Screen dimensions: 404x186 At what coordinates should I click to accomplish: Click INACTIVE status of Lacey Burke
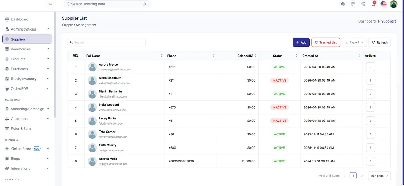pyautogui.click(x=279, y=121)
